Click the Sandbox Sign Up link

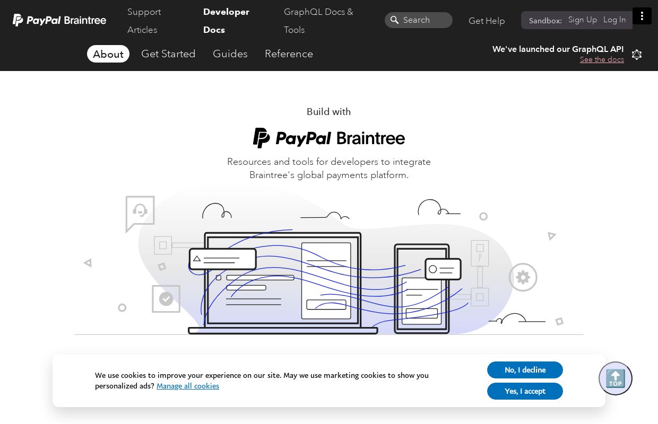click(x=583, y=20)
